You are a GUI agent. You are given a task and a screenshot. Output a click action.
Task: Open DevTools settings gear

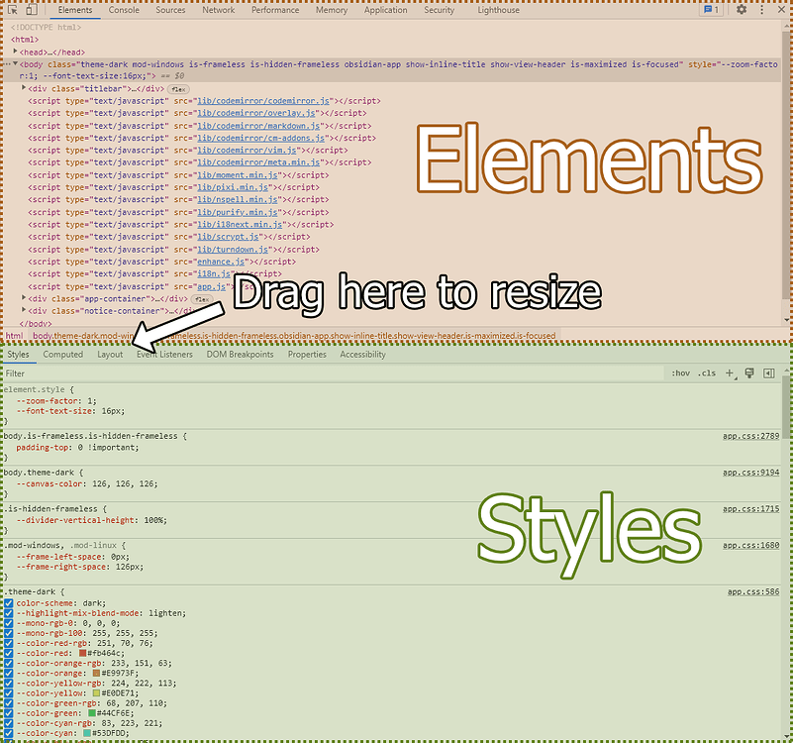(741, 9)
